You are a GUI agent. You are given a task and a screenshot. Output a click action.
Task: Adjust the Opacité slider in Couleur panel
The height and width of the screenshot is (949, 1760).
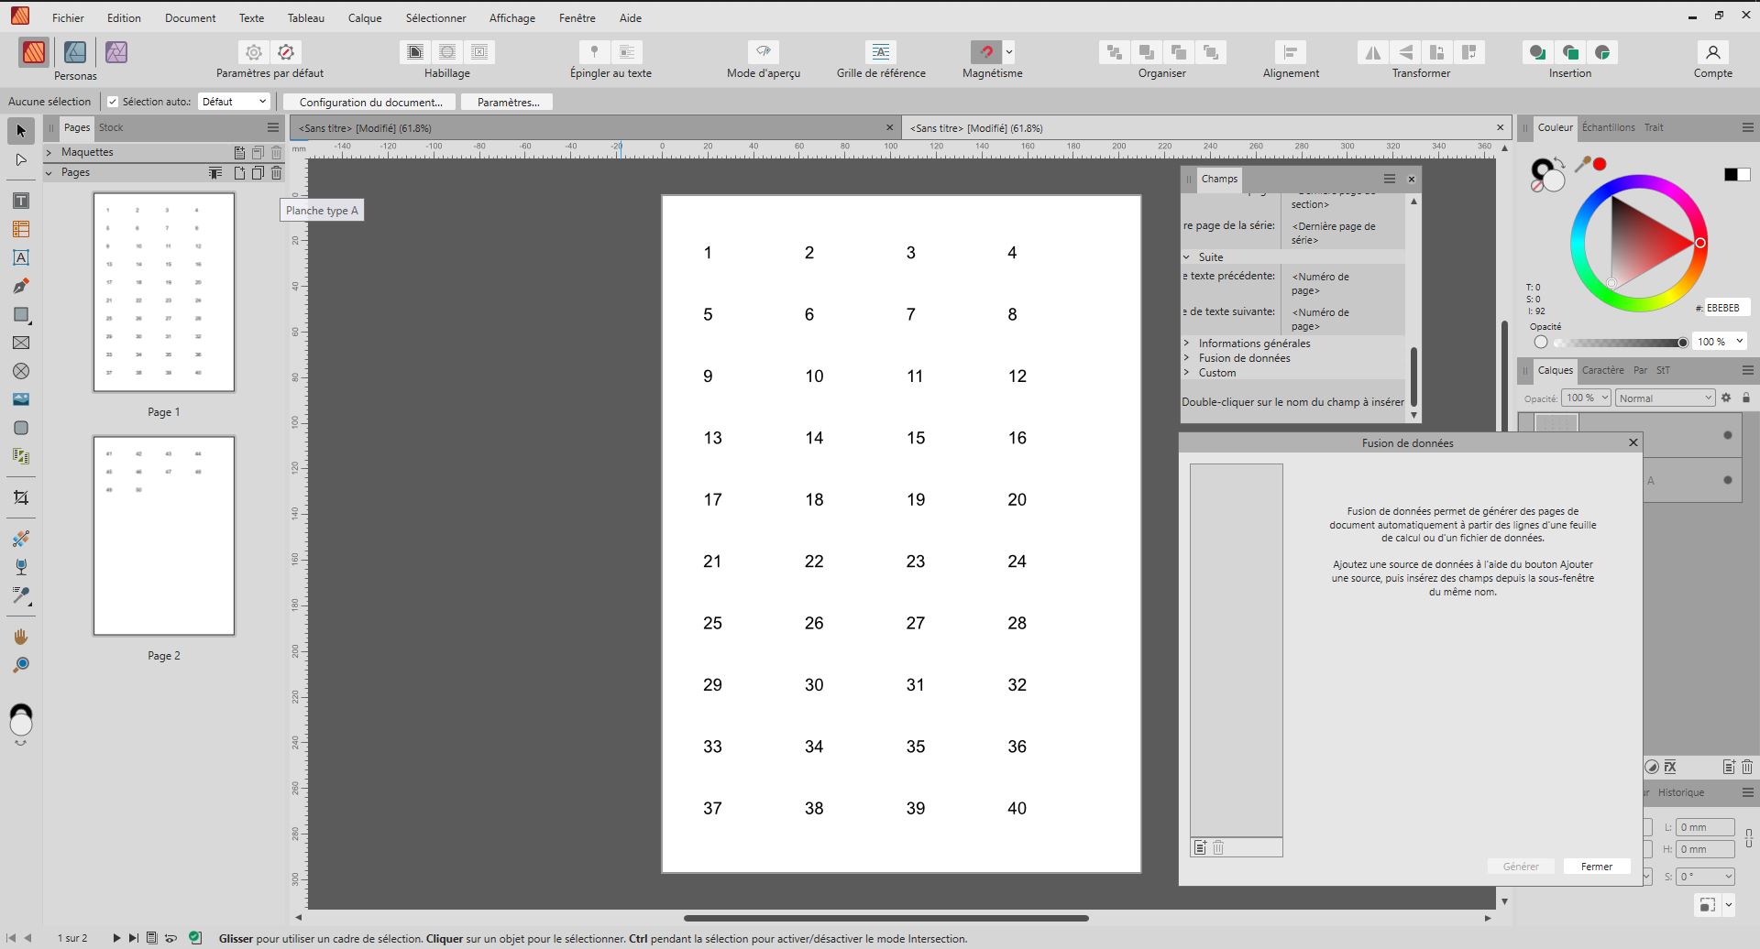1620,342
